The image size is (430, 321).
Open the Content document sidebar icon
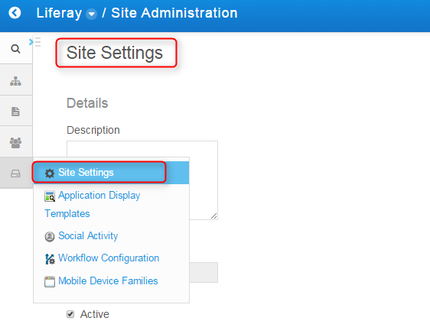tap(15, 112)
